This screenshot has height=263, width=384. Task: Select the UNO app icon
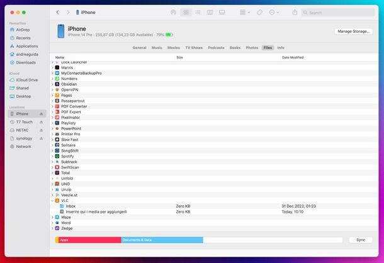point(57,184)
